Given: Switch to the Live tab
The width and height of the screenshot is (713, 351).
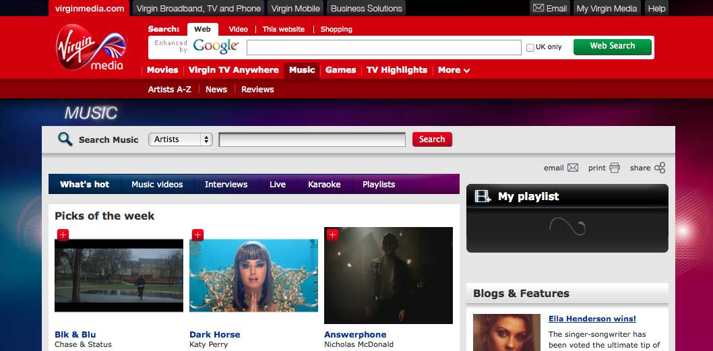Looking at the screenshot, I should (x=278, y=184).
